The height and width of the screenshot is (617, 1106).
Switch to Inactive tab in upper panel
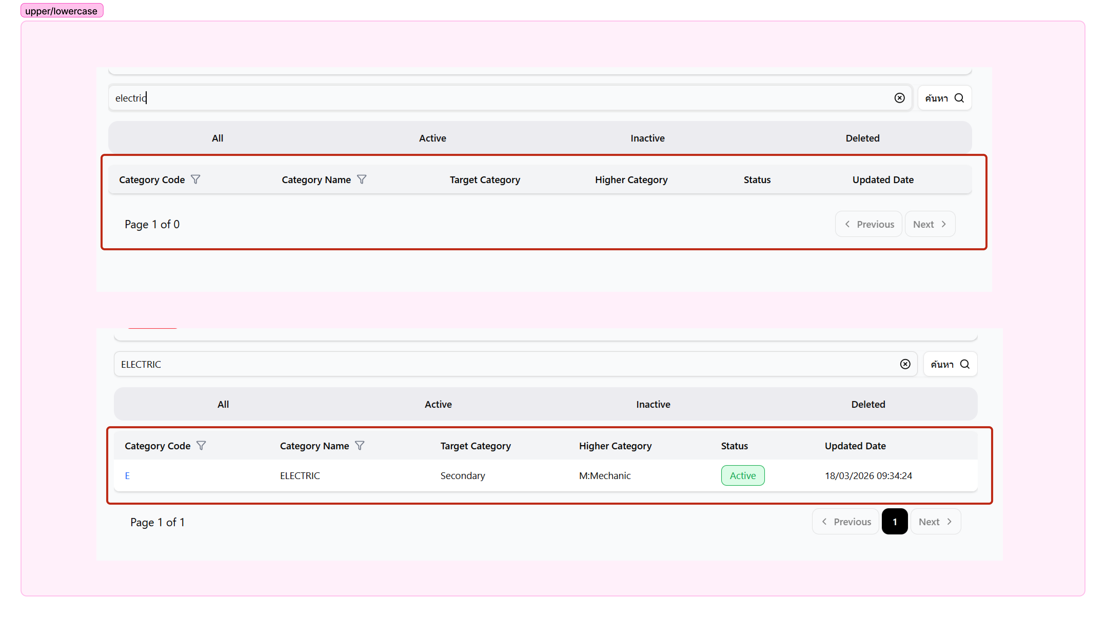[x=647, y=138]
